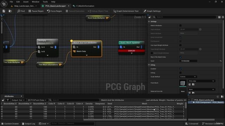Open the PCGPoint Data dropdown
The width and height of the screenshot is (225, 126).
37,100
